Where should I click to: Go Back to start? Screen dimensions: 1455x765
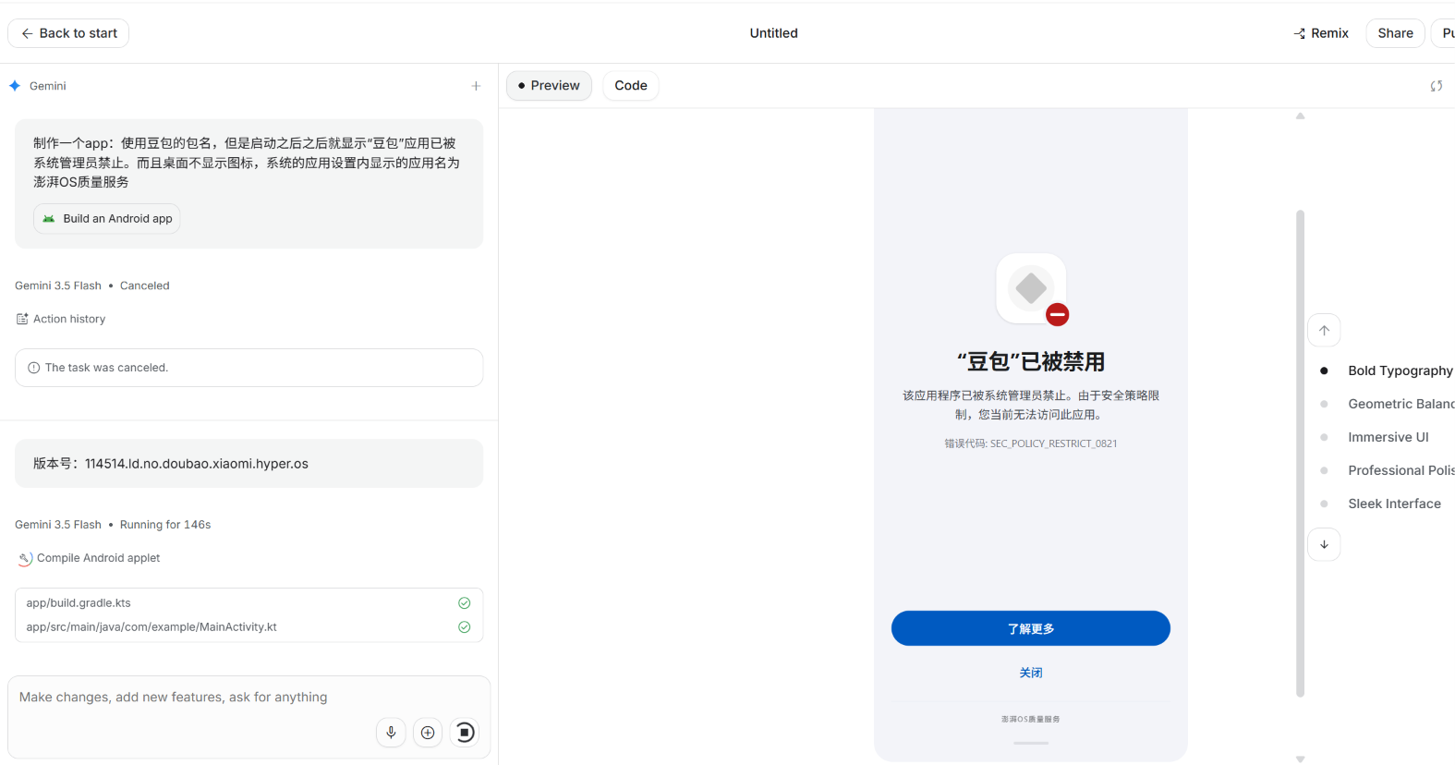[68, 33]
